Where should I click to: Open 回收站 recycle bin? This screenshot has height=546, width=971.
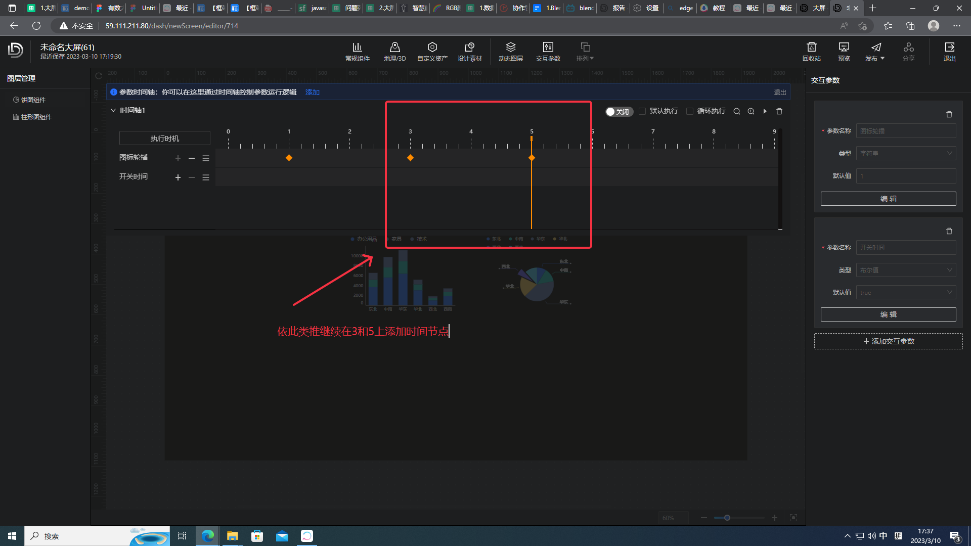811,52
